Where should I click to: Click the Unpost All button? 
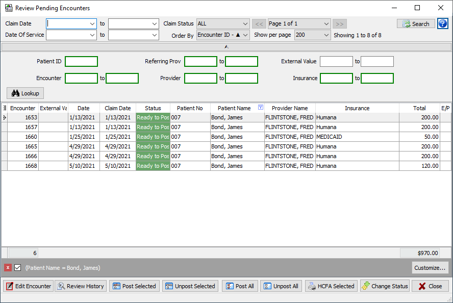281,286
